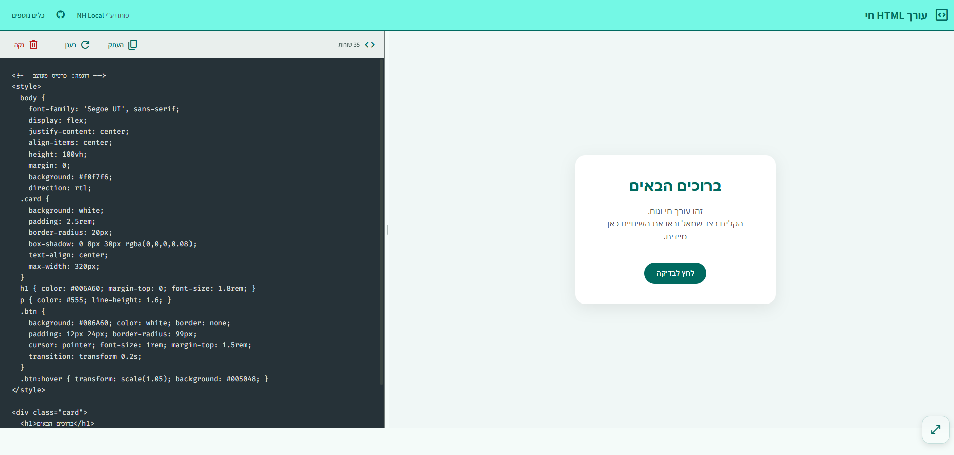This screenshot has width=954, height=455.
Task: Open the GitHub icon link in header
Action: [61, 15]
